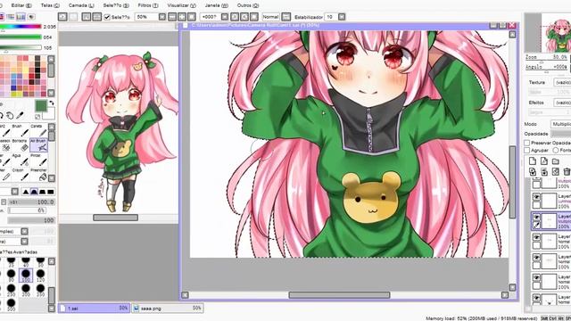571x321 pixels.
Task: Select the brush size 100 preset
Action: [26, 276]
